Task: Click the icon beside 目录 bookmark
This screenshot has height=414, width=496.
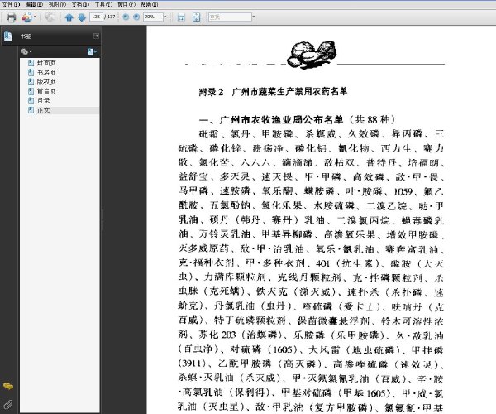Action: (x=31, y=101)
